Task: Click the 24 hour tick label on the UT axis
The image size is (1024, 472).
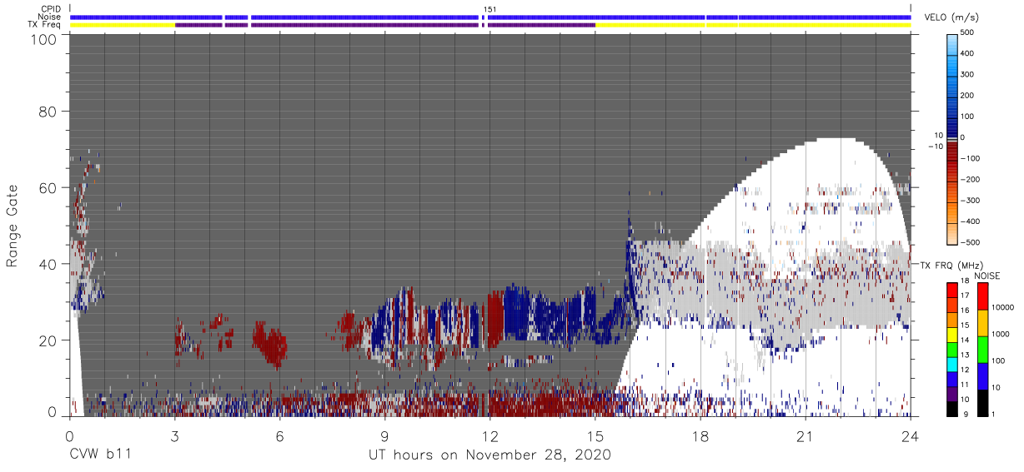Action: pos(911,435)
